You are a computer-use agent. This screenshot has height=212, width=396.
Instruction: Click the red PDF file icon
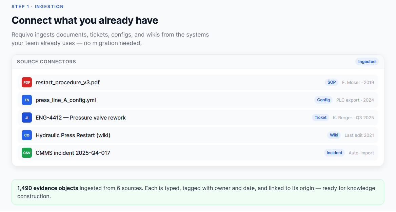point(26,82)
